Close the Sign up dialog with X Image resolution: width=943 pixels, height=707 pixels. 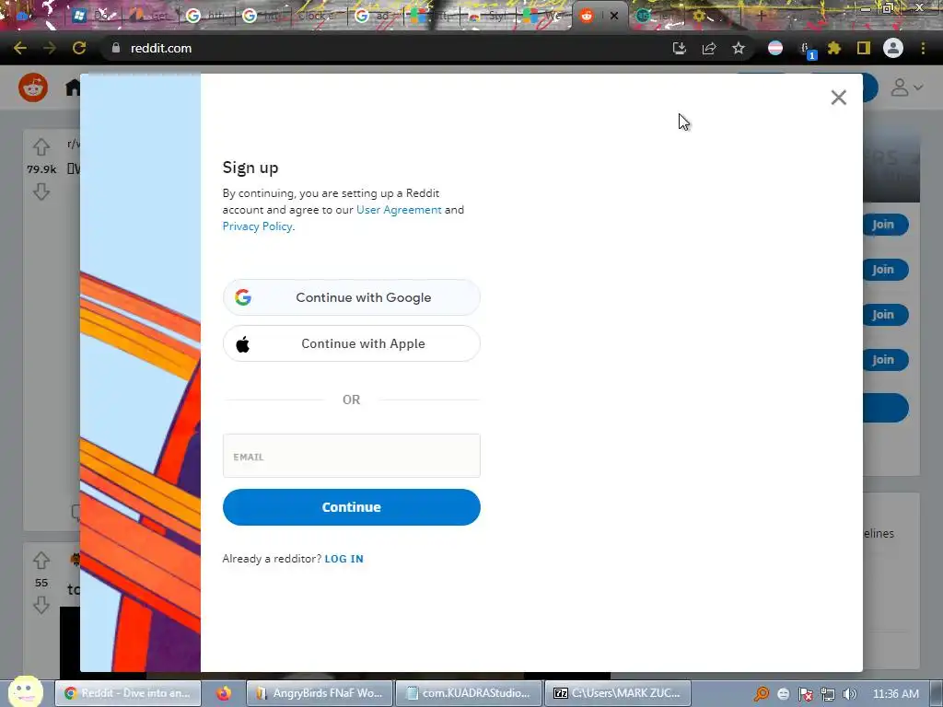coord(838,98)
